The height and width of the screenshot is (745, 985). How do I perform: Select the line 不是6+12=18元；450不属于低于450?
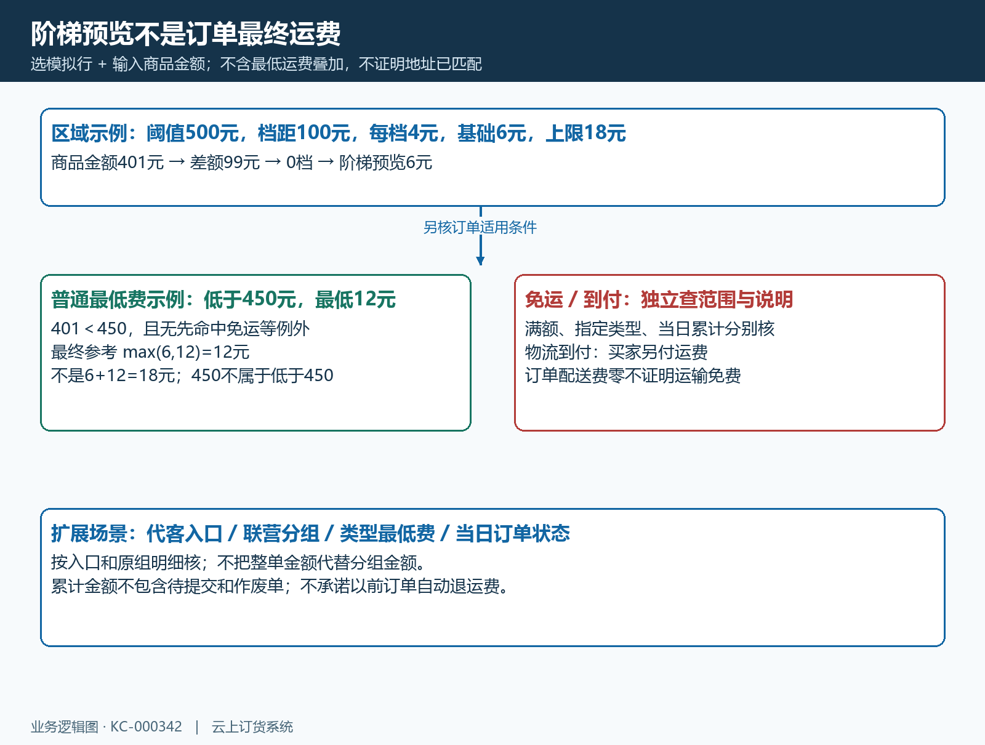pyautogui.click(x=192, y=376)
